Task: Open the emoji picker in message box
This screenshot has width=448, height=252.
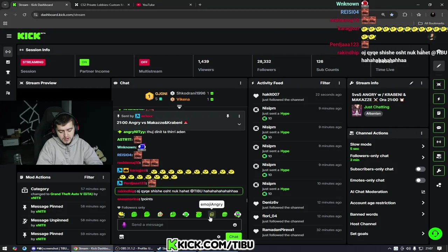Action: 235,225
